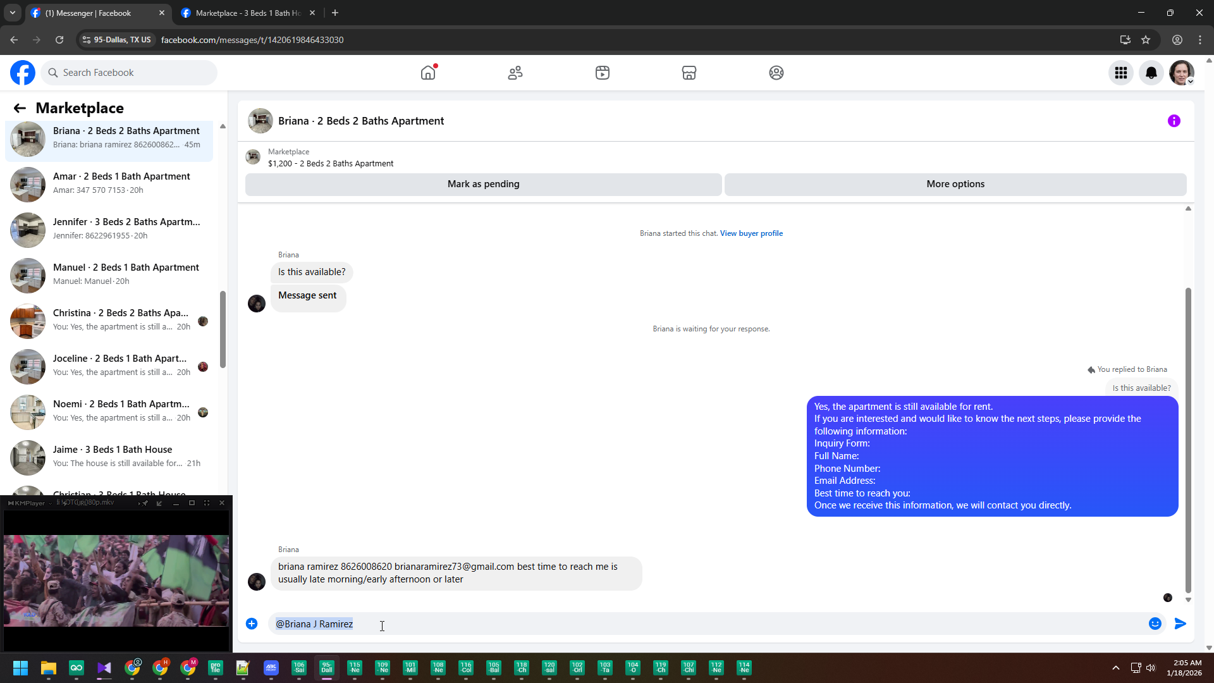Open account profile picture dropdown
1214x683 pixels.
1182,73
